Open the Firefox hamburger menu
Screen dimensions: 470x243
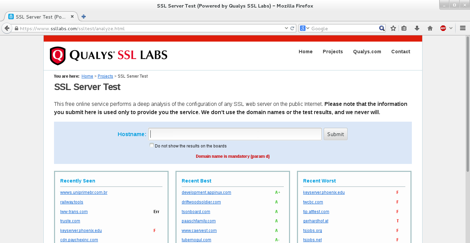click(x=463, y=29)
